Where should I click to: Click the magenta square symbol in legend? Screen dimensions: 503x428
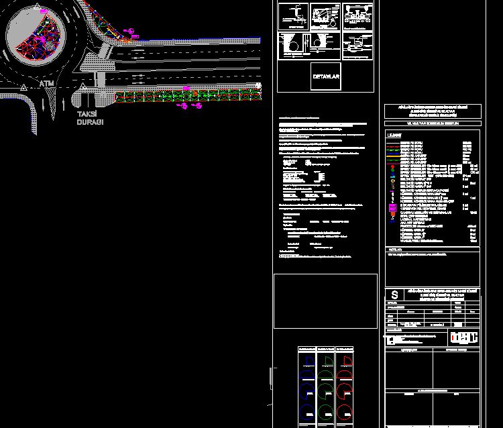[x=393, y=209]
